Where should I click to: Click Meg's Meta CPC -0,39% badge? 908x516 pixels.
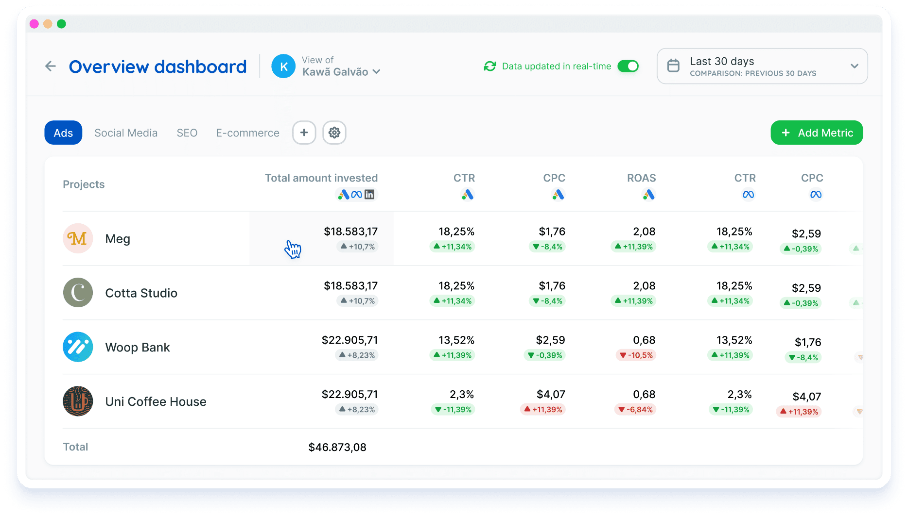801,249
